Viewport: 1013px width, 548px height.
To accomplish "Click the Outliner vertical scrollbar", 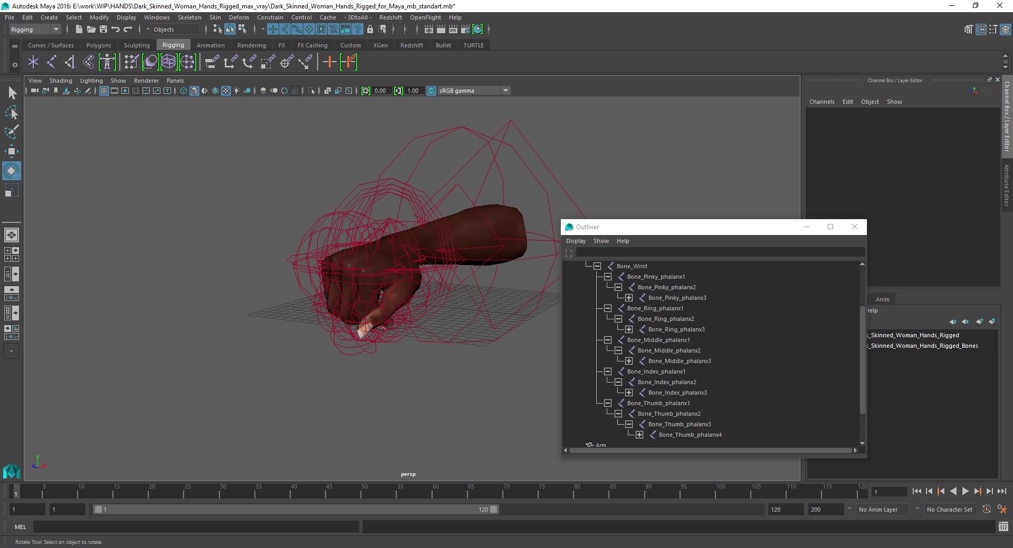I will [x=863, y=360].
